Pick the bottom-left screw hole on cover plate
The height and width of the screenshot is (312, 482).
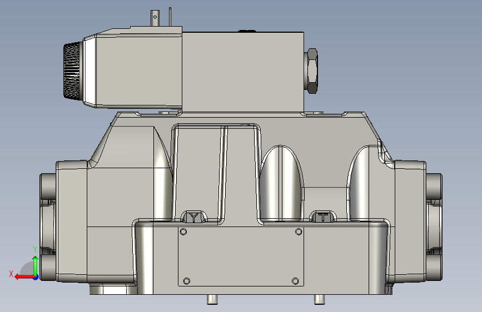point(187,281)
